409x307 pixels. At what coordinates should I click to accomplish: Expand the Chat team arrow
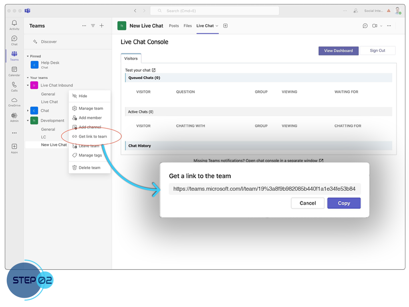pyautogui.click(x=28, y=111)
